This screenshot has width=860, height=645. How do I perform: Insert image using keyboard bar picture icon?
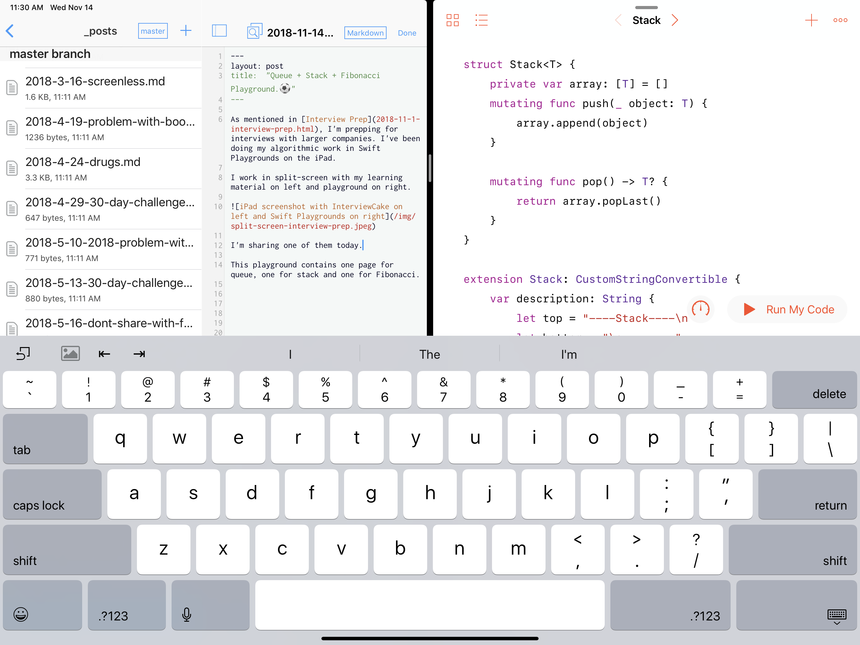coord(71,354)
